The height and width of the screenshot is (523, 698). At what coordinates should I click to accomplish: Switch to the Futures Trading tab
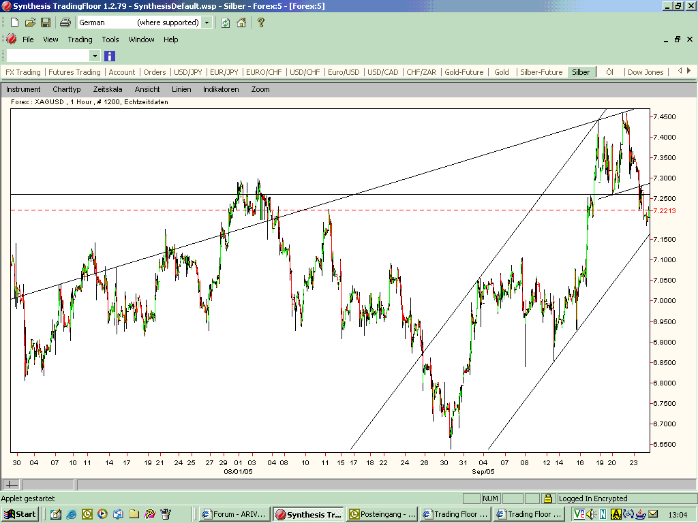[74, 72]
